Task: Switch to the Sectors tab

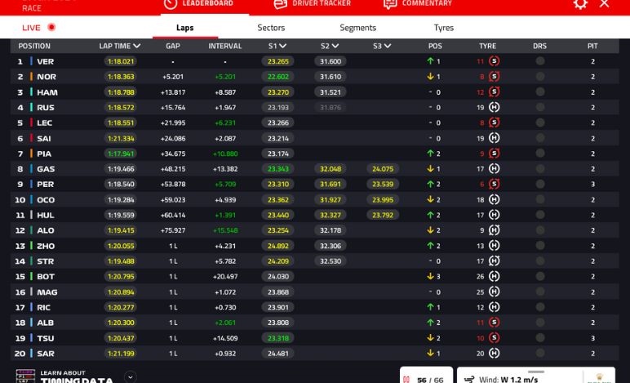Action: (271, 28)
